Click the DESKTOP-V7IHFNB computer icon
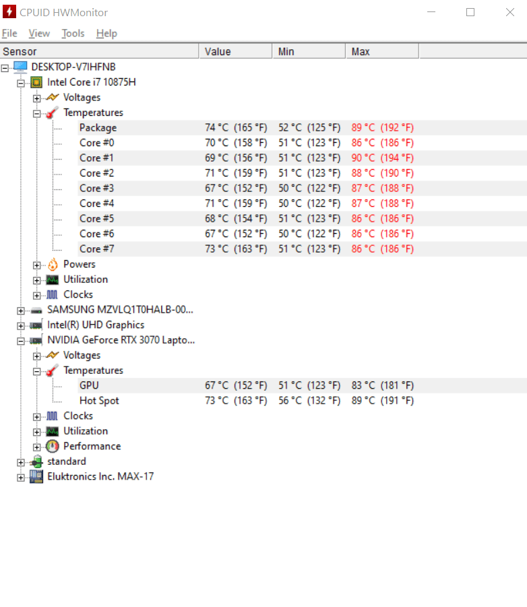The height and width of the screenshot is (607, 527). [20, 67]
